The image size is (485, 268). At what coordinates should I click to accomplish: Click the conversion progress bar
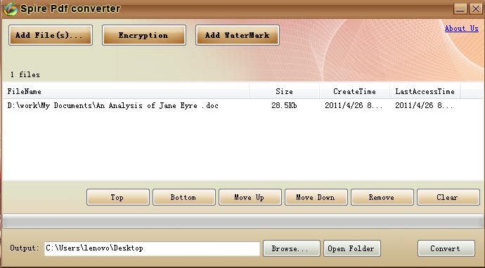tap(242, 222)
